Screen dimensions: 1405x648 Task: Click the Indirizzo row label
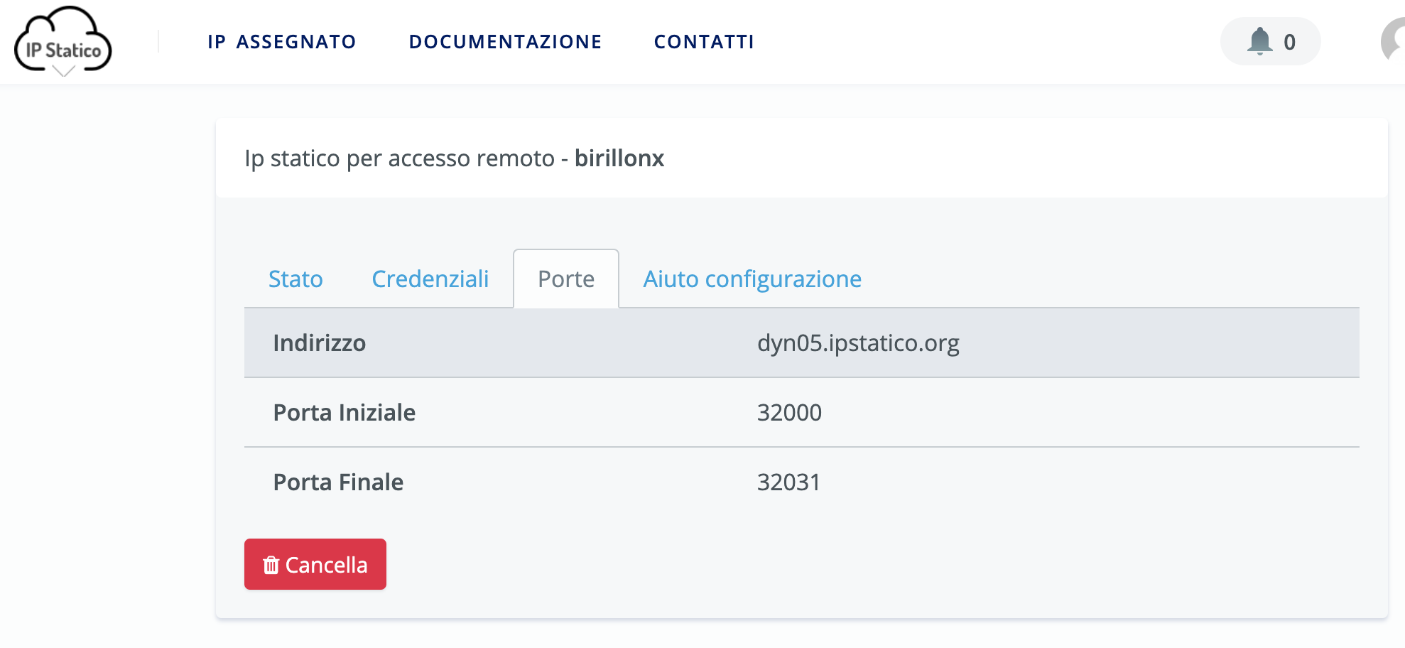click(320, 343)
